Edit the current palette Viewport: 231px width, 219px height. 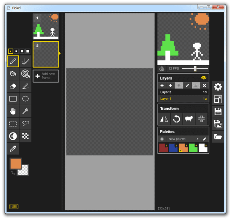(204, 139)
